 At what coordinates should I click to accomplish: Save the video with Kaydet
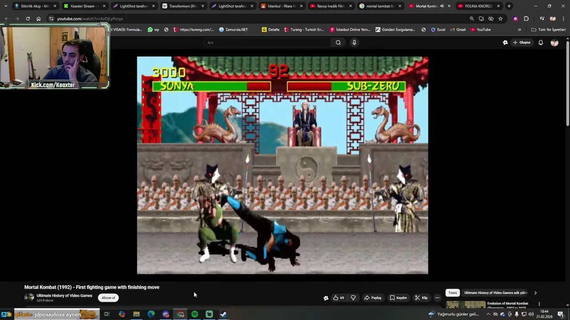point(398,298)
